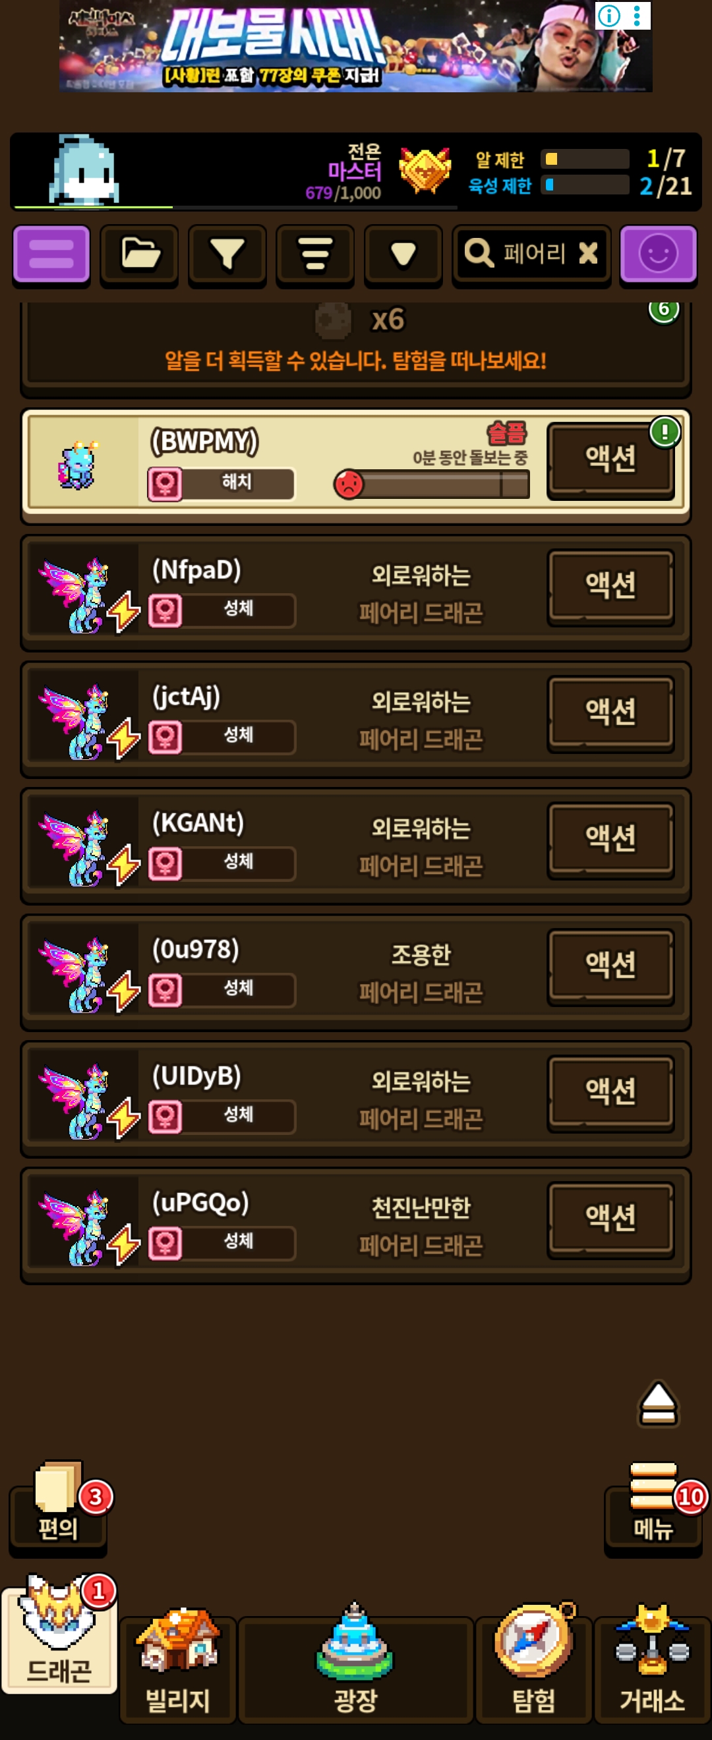Click 액션 button for NfpaD dragon

pyautogui.click(x=610, y=586)
